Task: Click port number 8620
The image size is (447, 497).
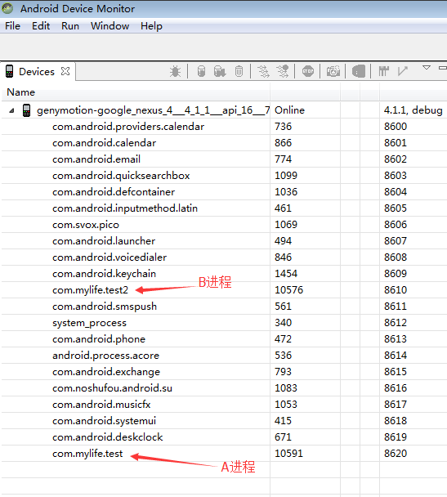Action: point(396,454)
